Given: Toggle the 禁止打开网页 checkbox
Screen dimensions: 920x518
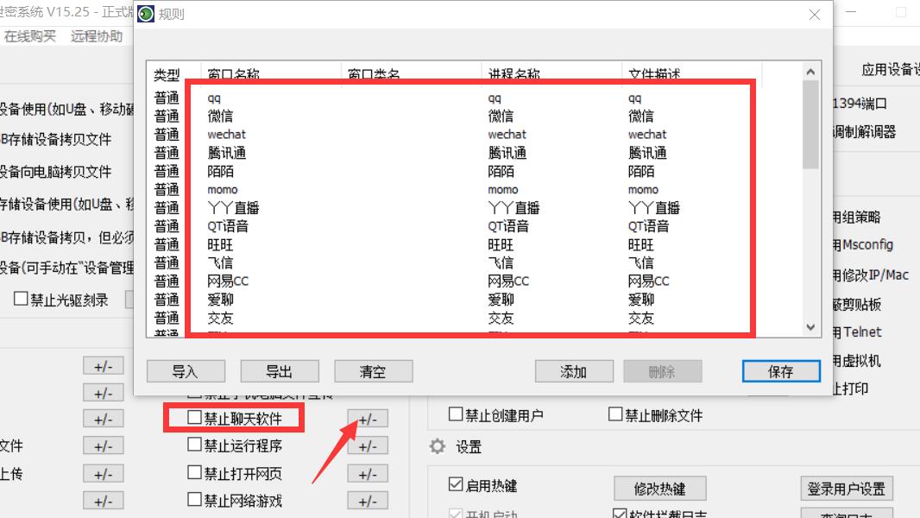Looking at the screenshot, I should click(194, 472).
